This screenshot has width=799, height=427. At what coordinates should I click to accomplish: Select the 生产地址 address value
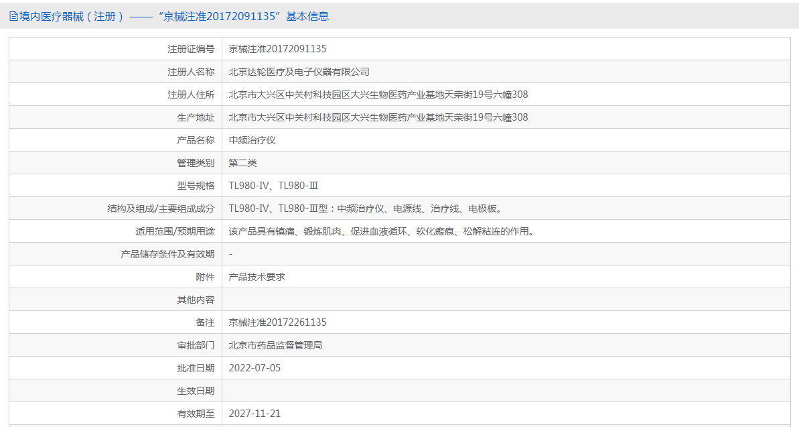tap(378, 117)
